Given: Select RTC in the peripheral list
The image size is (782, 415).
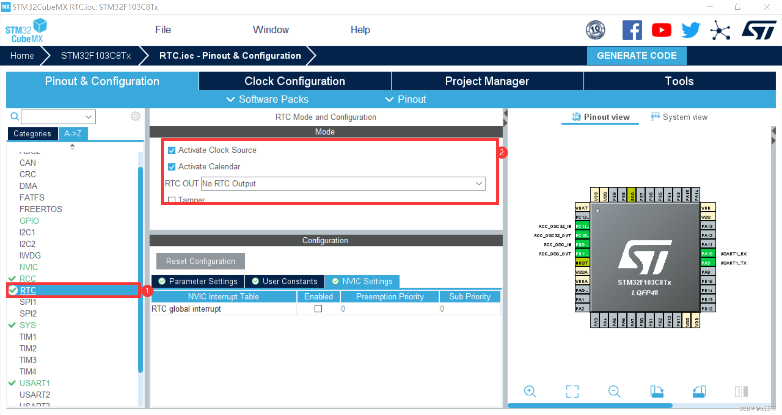Looking at the screenshot, I should (x=28, y=290).
